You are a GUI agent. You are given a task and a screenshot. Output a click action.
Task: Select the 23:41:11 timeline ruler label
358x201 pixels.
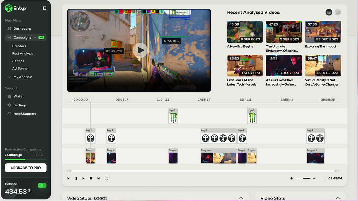245,100
